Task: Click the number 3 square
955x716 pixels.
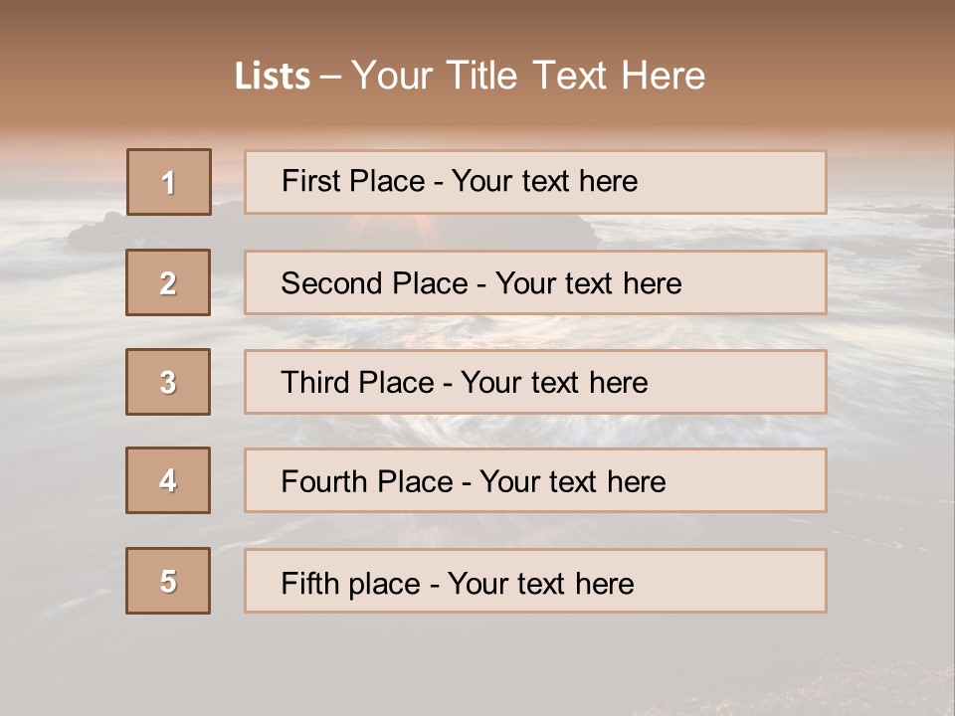Action: pyautogui.click(x=168, y=382)
